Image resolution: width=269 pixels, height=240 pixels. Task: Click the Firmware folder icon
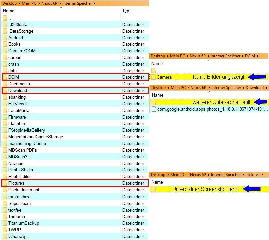pos(5,117)
